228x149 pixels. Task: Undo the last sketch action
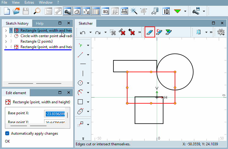(x=83, y=32)
